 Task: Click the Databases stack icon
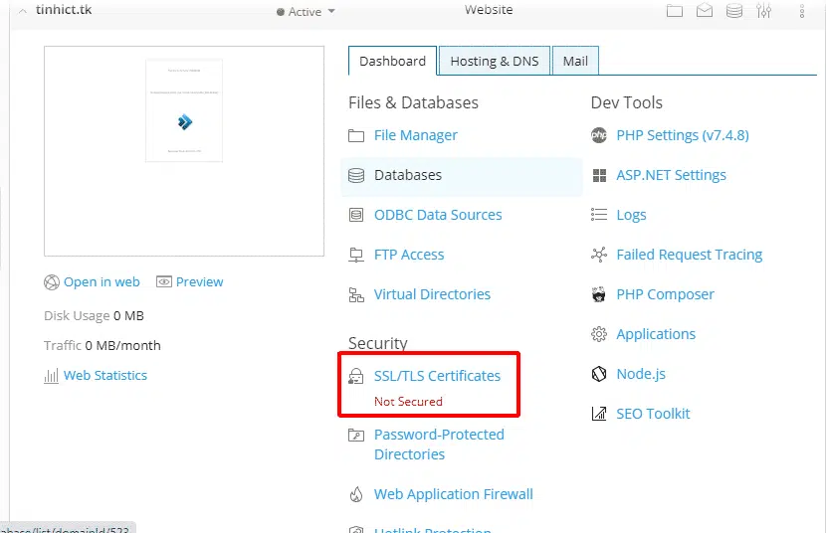click(x=356, y=175)
